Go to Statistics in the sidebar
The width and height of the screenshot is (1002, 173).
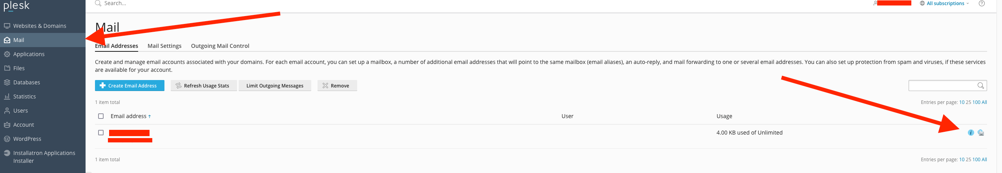pos(24,97)
